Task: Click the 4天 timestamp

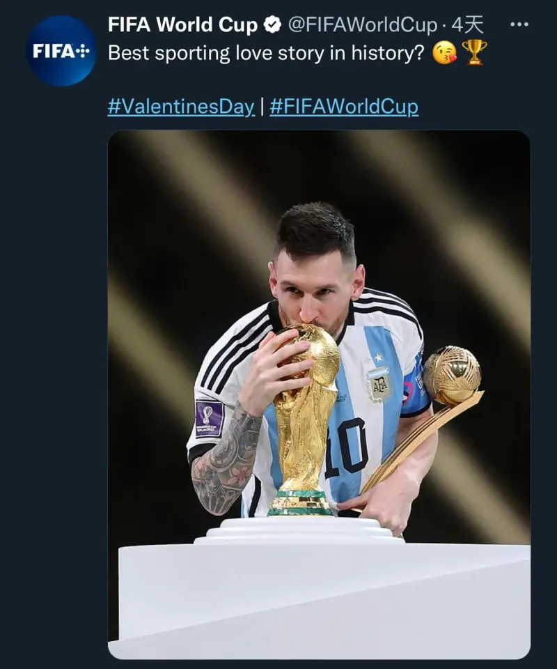Action: click(x=467, y=26)
